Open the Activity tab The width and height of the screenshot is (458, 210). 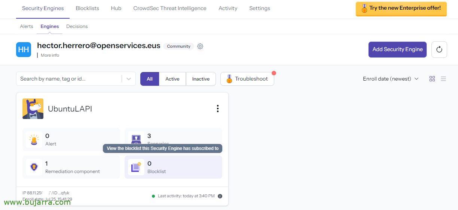pyautogui.click(x=228, y=8)
